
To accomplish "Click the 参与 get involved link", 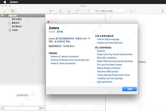I will (x=72, y=46).
